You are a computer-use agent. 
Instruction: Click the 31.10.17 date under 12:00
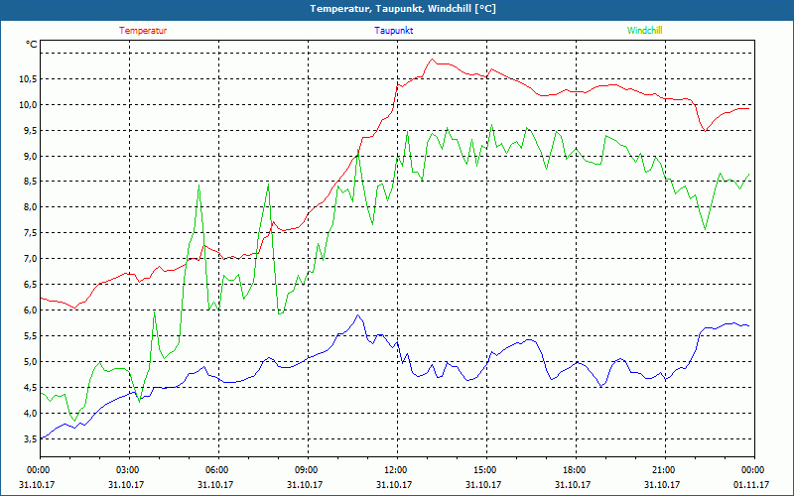394,484
